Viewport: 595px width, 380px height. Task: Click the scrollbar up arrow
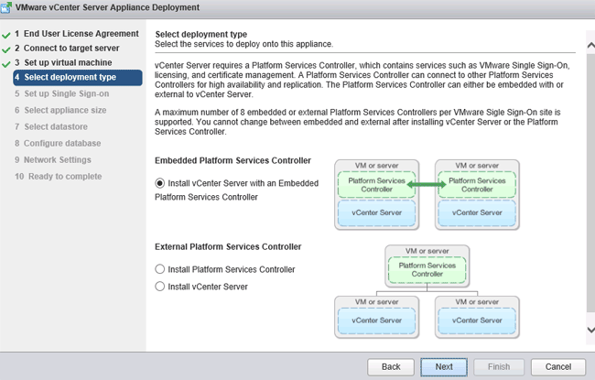tap(590, 46)
